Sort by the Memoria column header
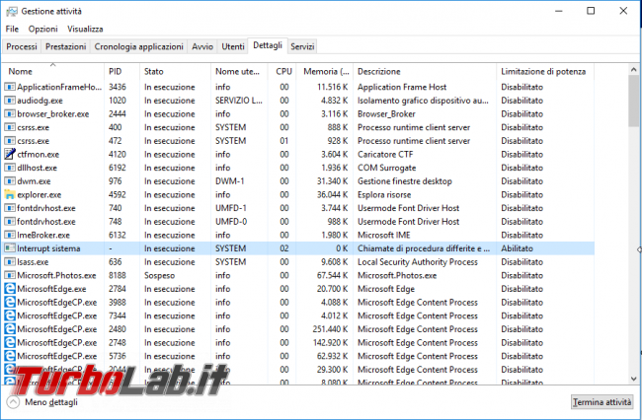Screen dimensions: 642x420 [325, 71]
